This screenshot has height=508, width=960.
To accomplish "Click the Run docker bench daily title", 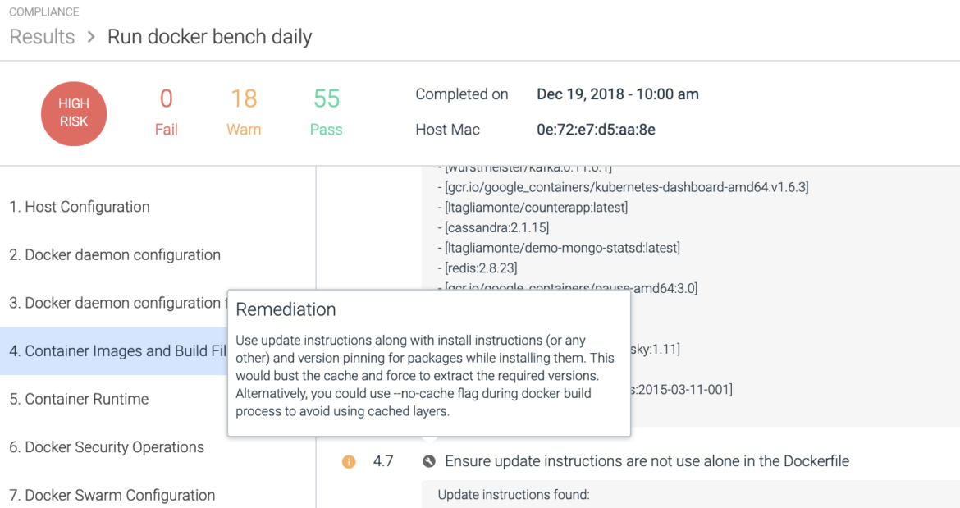I will click(x=209, y=37).
